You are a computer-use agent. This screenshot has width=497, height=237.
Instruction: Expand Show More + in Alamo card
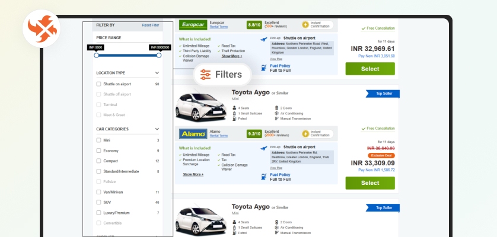[193, 175]
